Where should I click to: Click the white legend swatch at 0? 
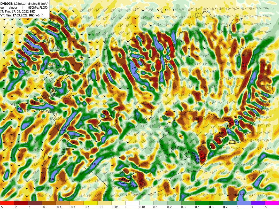(132, 203)
